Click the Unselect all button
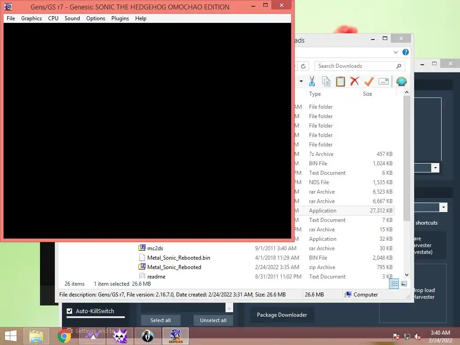Image resolution: width=460 pixels, height=345 pixels. point(213,320)
